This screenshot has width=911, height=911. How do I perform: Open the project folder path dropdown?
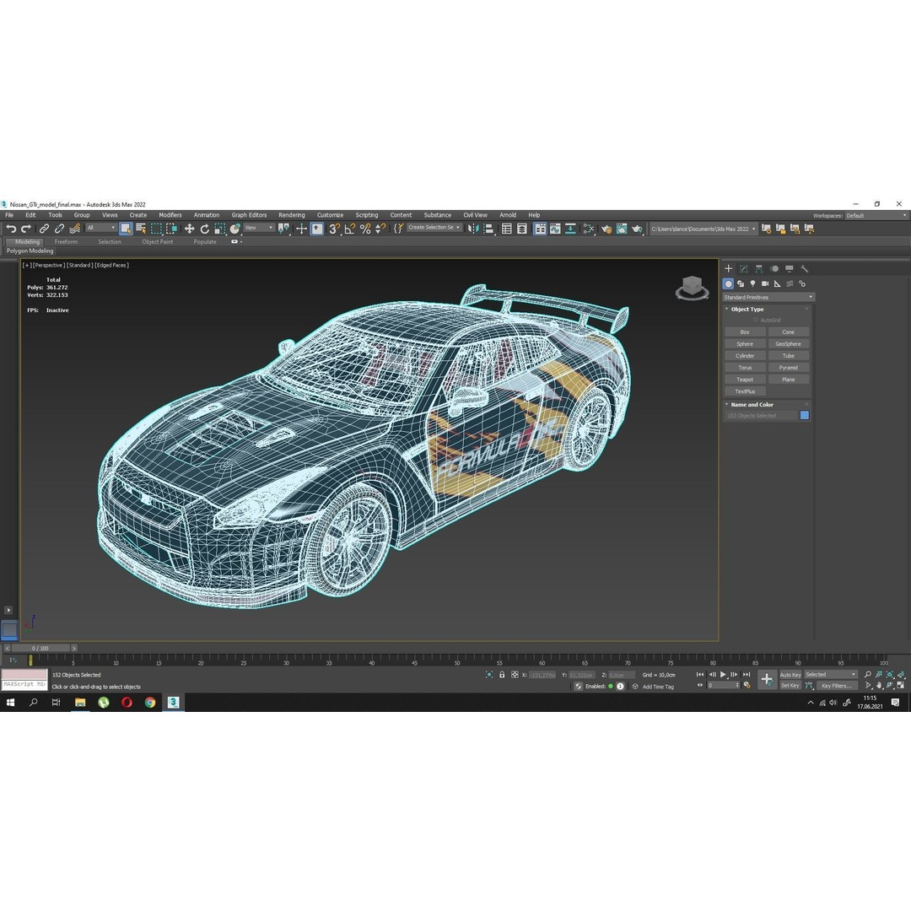pos(703,229)
